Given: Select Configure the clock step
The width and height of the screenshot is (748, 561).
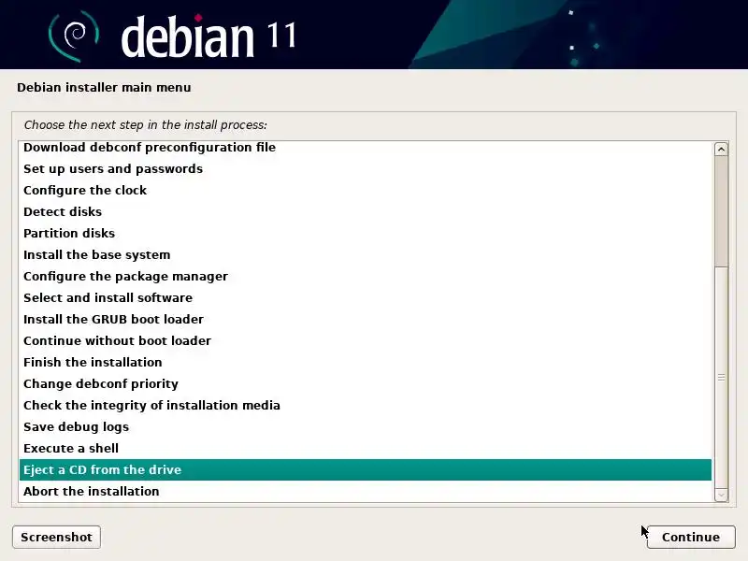Looking at the screenshot, I should pyautogui.click(x=366, y=191).
